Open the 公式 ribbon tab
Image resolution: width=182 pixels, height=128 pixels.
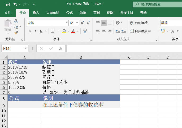pyautogui.click(x=70, y=13)
